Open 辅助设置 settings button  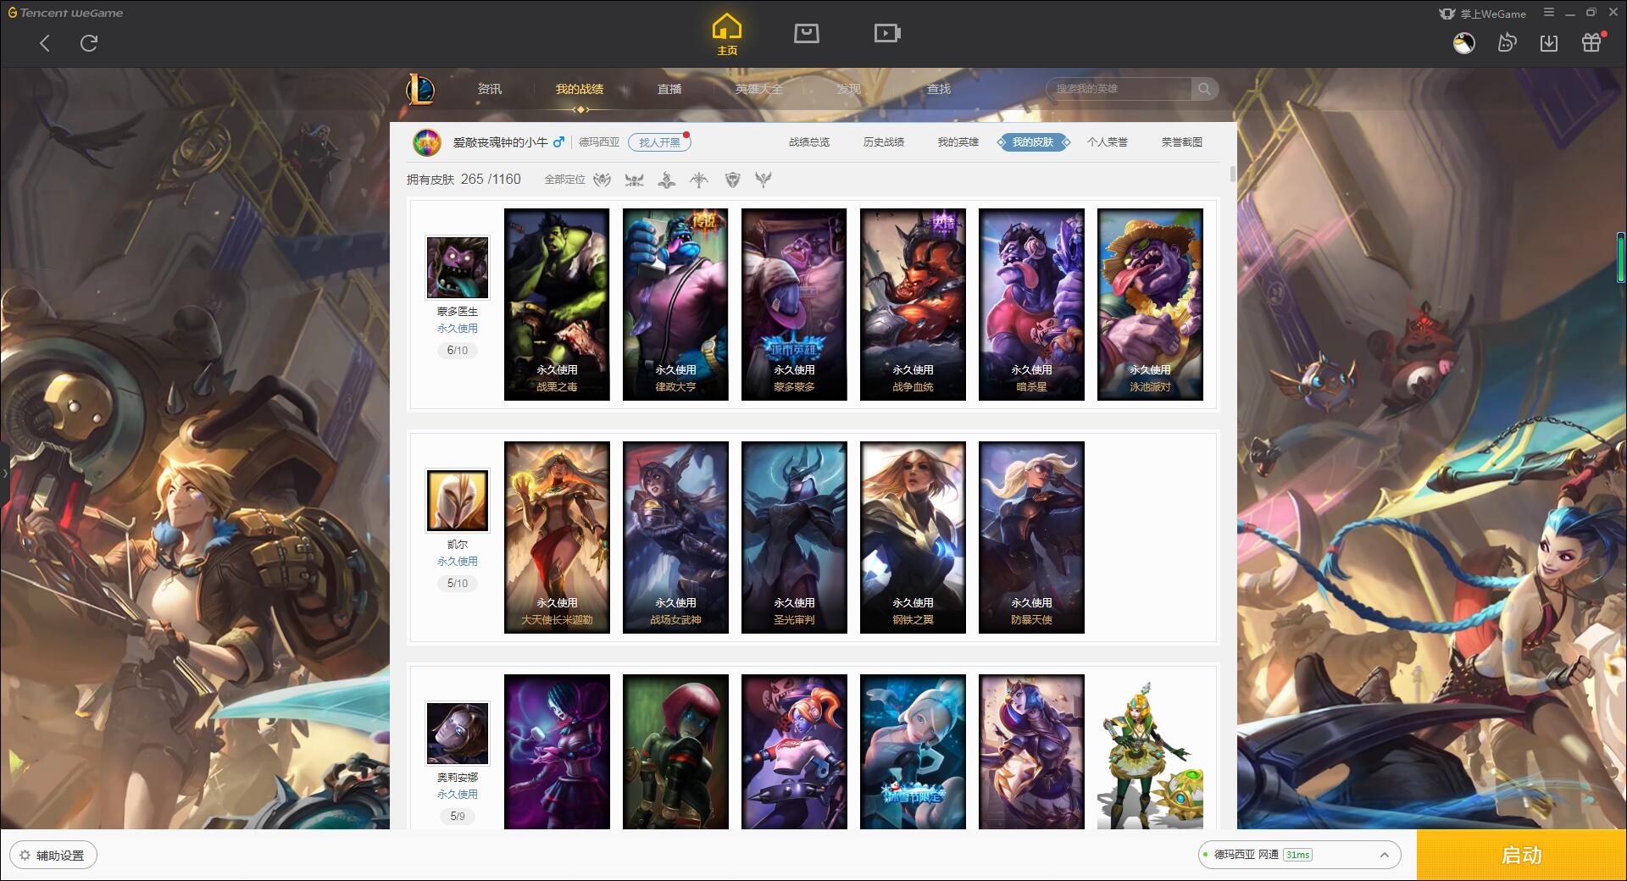coord(53,855)
